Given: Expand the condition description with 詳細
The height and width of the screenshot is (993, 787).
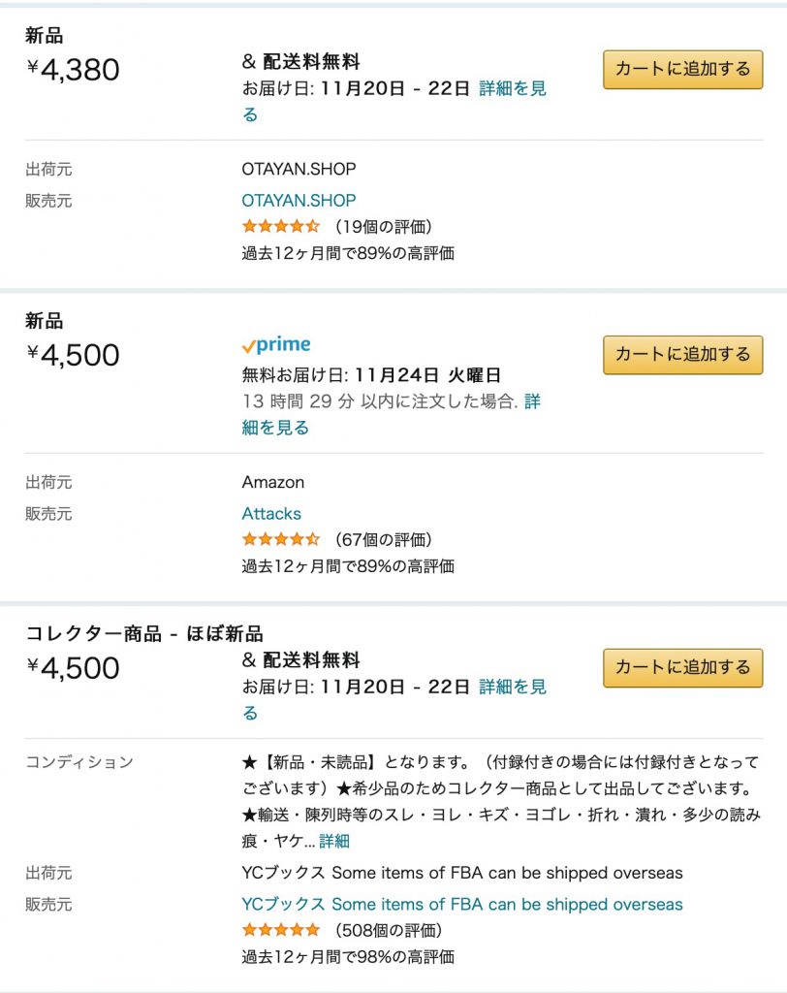Looking at the screenshot, I should click(334, 841).
